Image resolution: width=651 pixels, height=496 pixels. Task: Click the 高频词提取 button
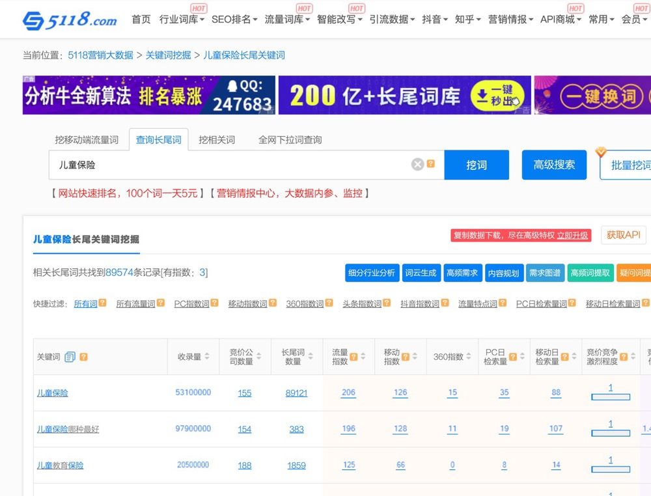[x=590, y=273]
